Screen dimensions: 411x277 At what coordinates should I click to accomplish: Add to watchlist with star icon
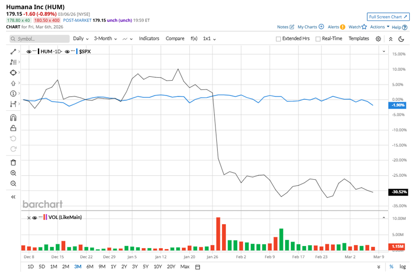(x=364, y=27)
